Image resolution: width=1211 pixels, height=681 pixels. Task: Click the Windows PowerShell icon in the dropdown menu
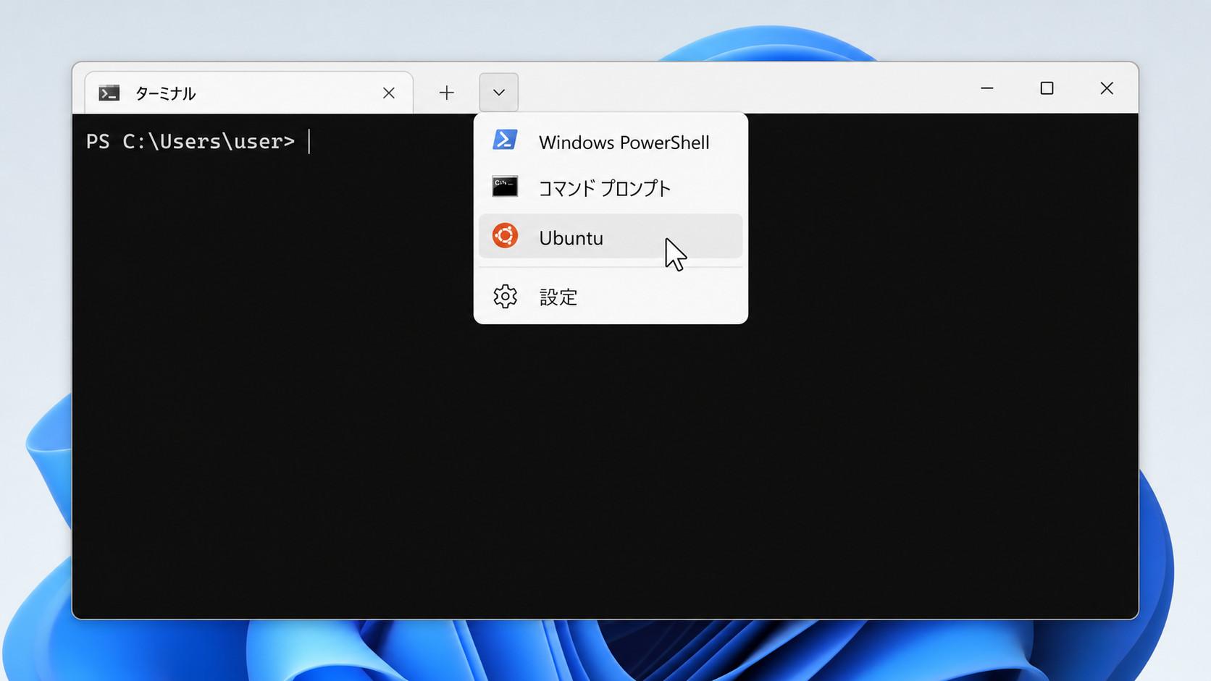click(505, 140)
